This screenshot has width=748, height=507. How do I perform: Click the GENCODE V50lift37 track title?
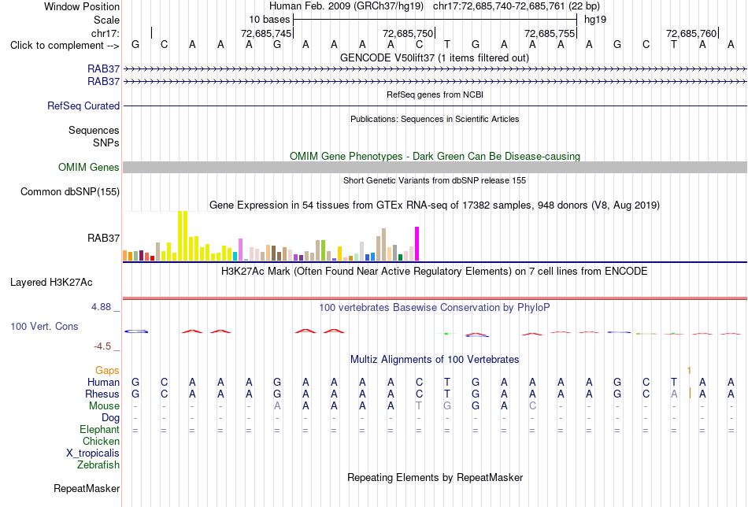pos(435,58)
